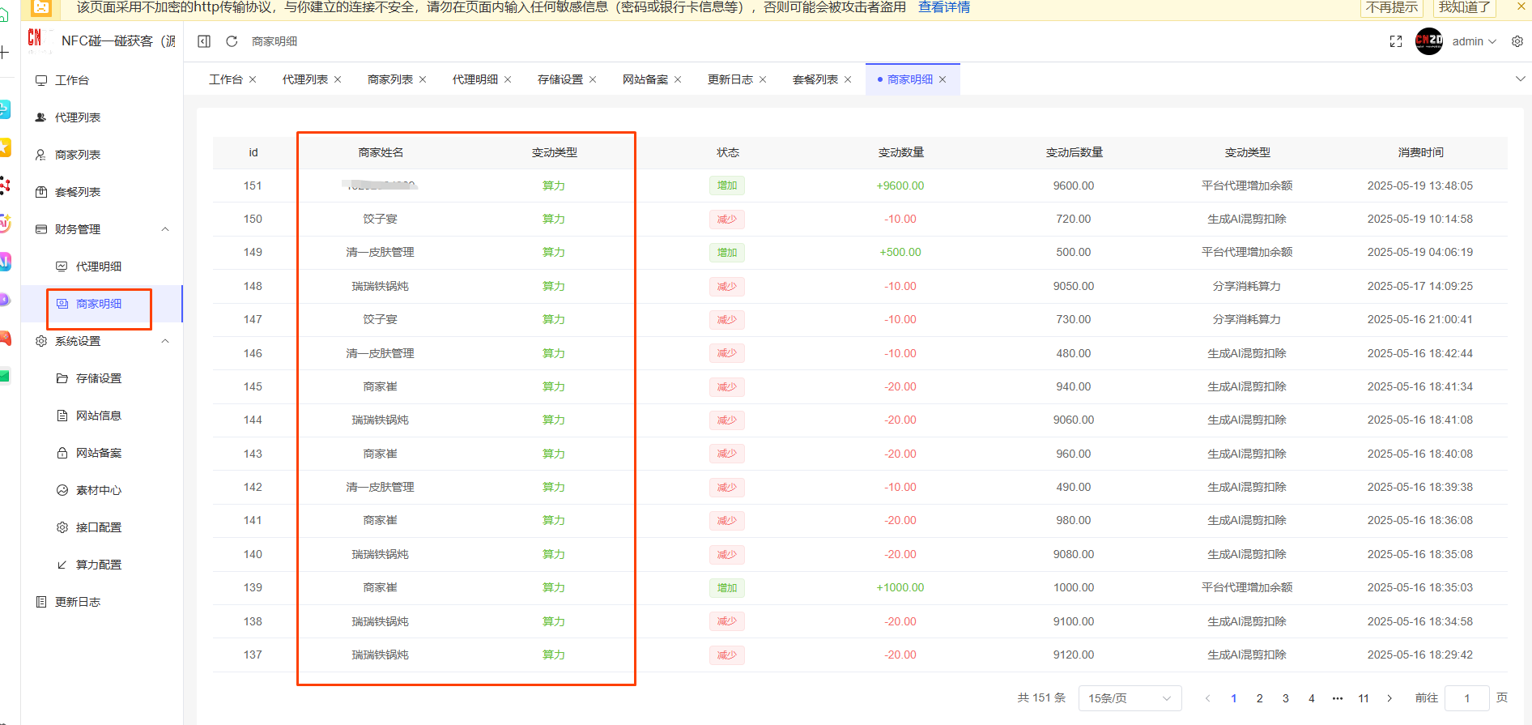Go to page 2 of results
Viewport: 1532px width, 725px height.
pos(1259,698)
